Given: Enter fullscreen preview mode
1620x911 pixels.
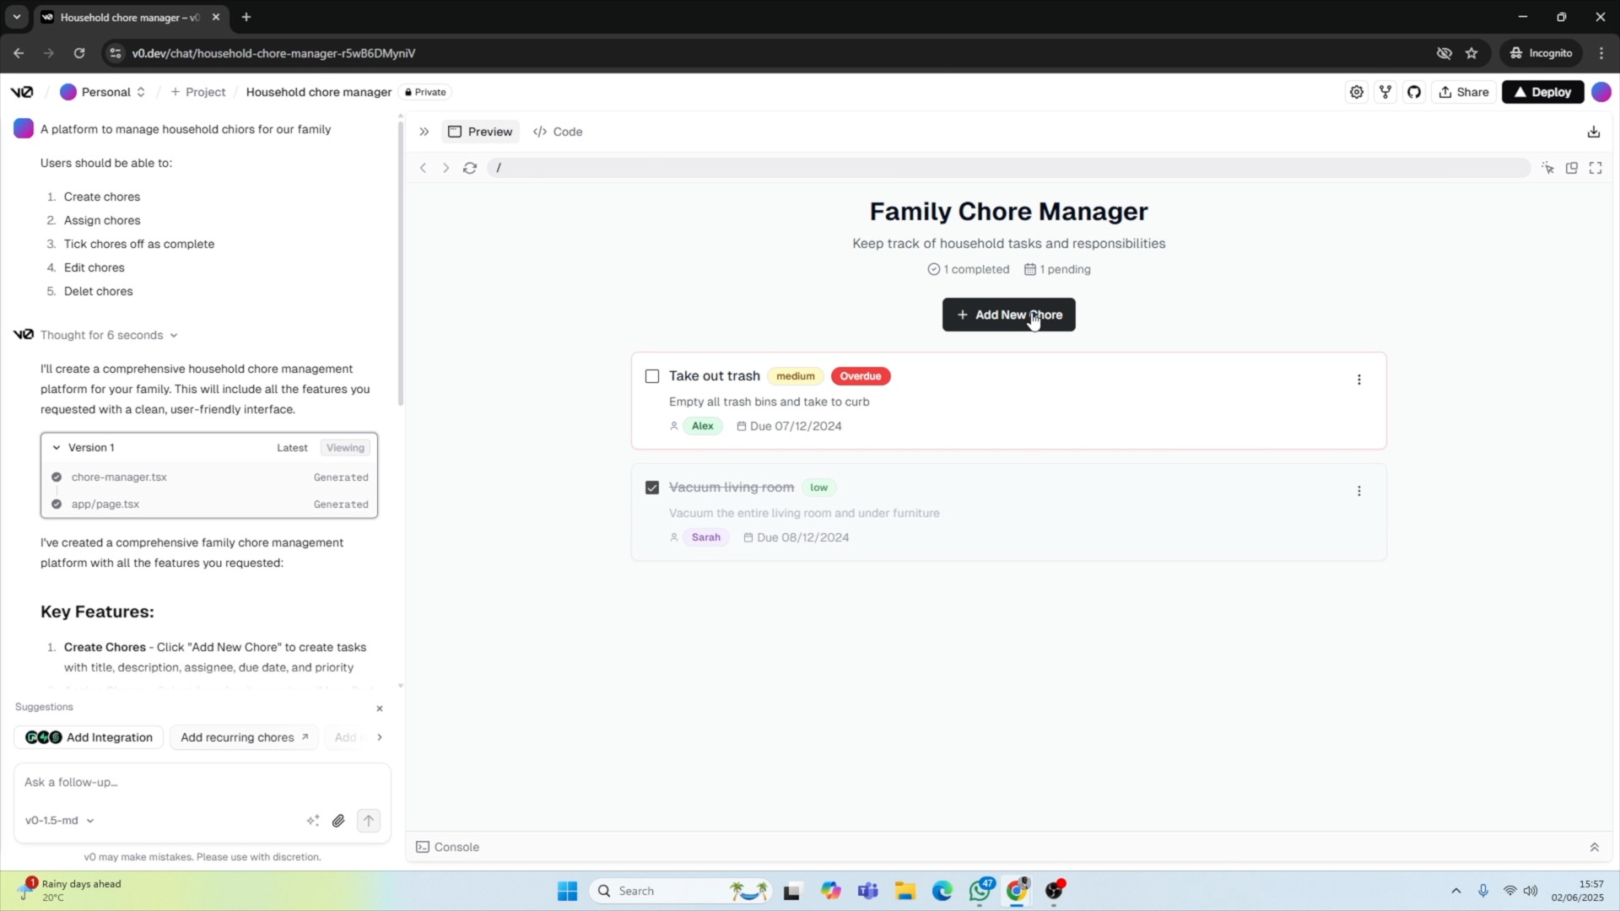Looking at the screenshot, I should 1595,168.
